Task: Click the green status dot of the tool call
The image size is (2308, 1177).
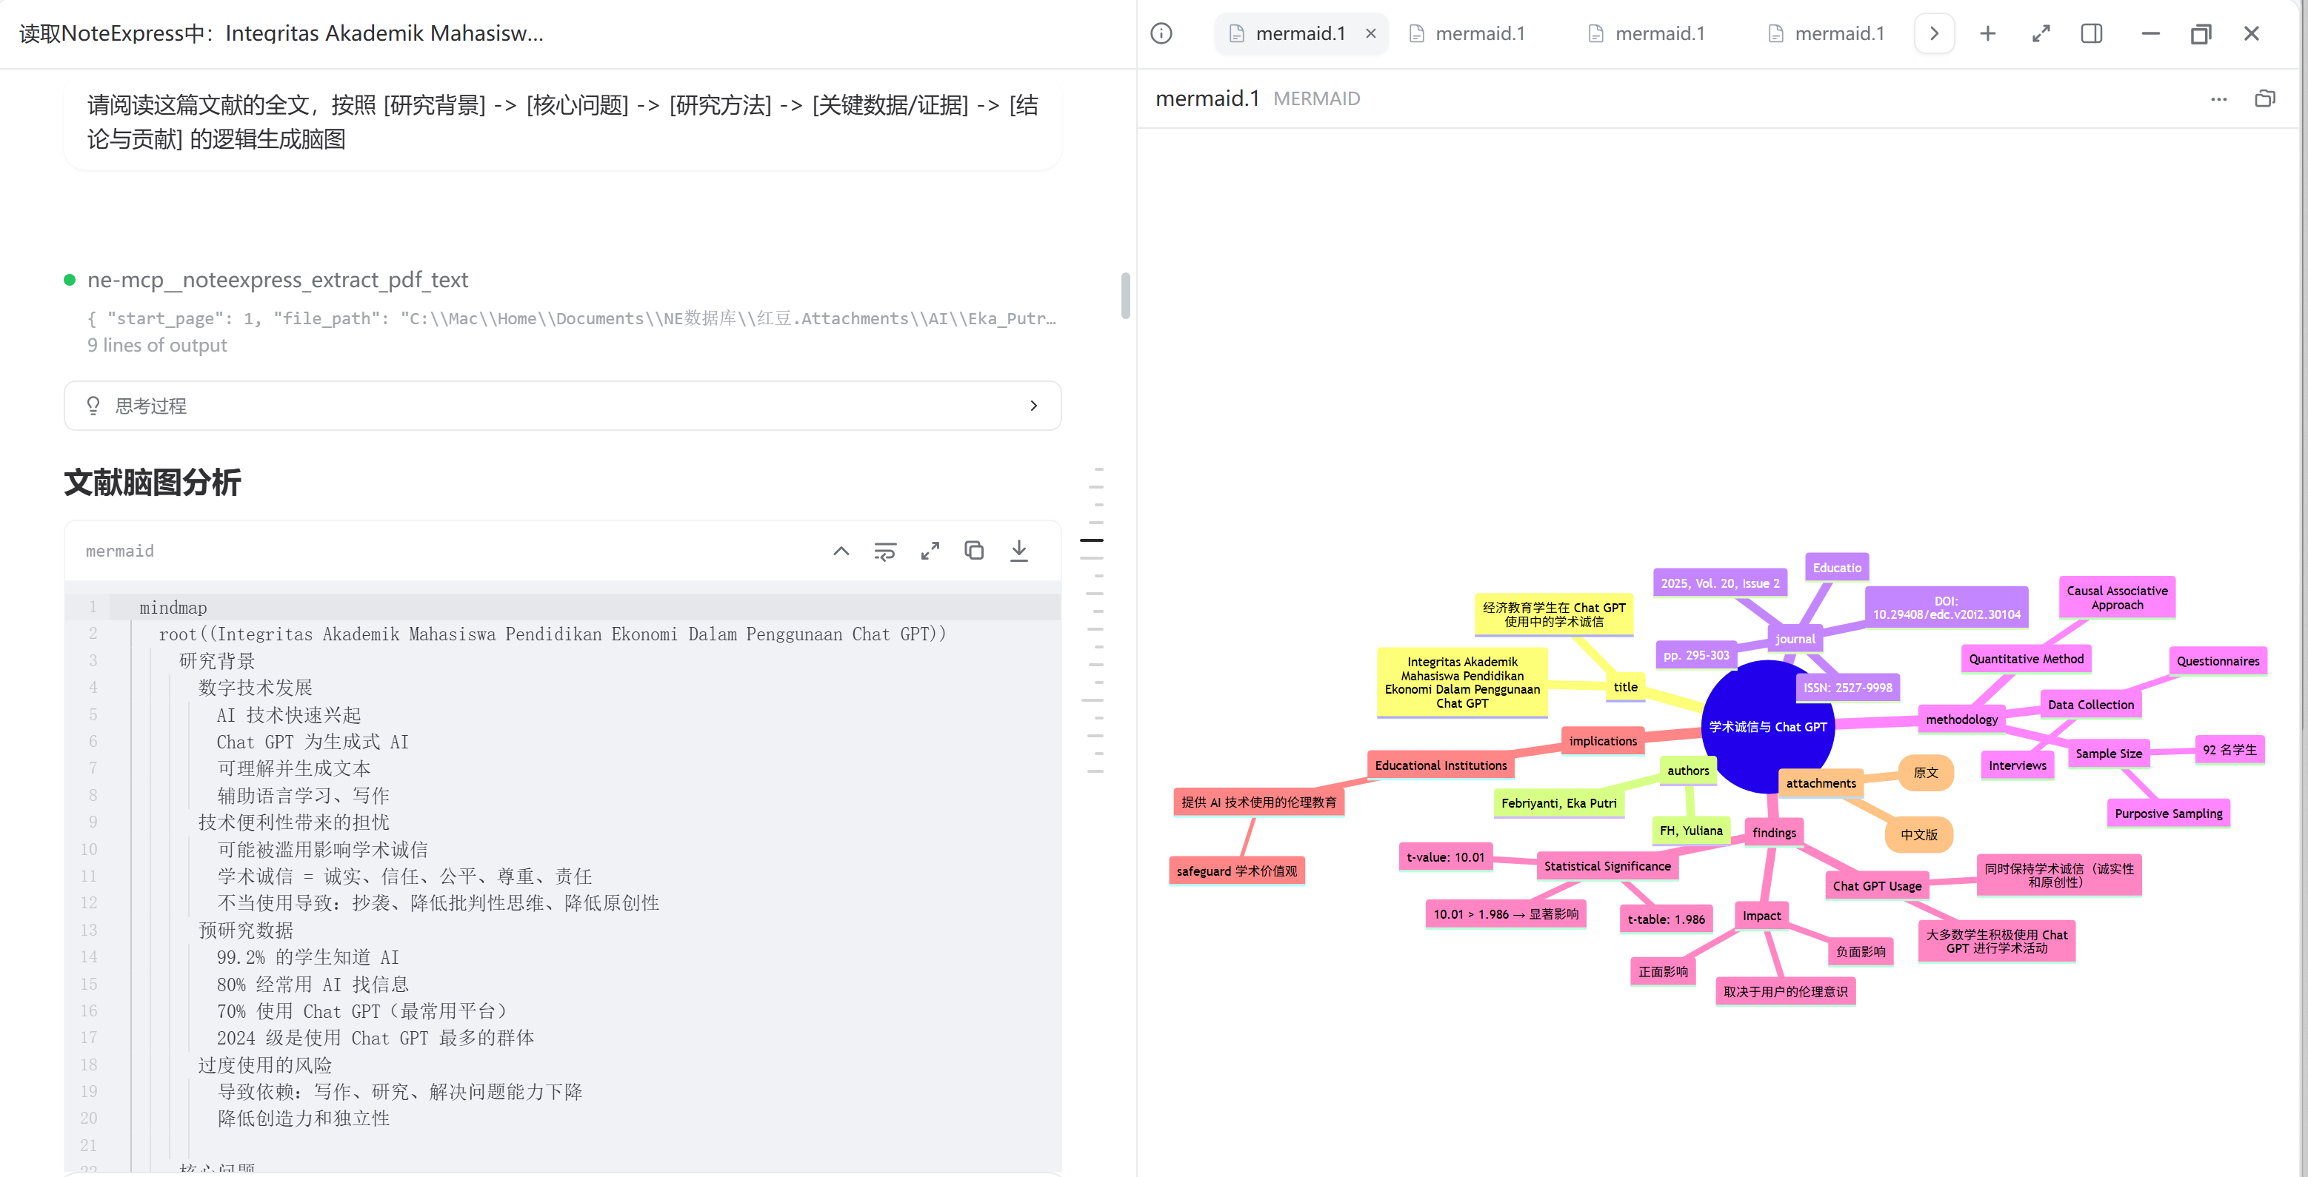Action: [x=70, y=281]
